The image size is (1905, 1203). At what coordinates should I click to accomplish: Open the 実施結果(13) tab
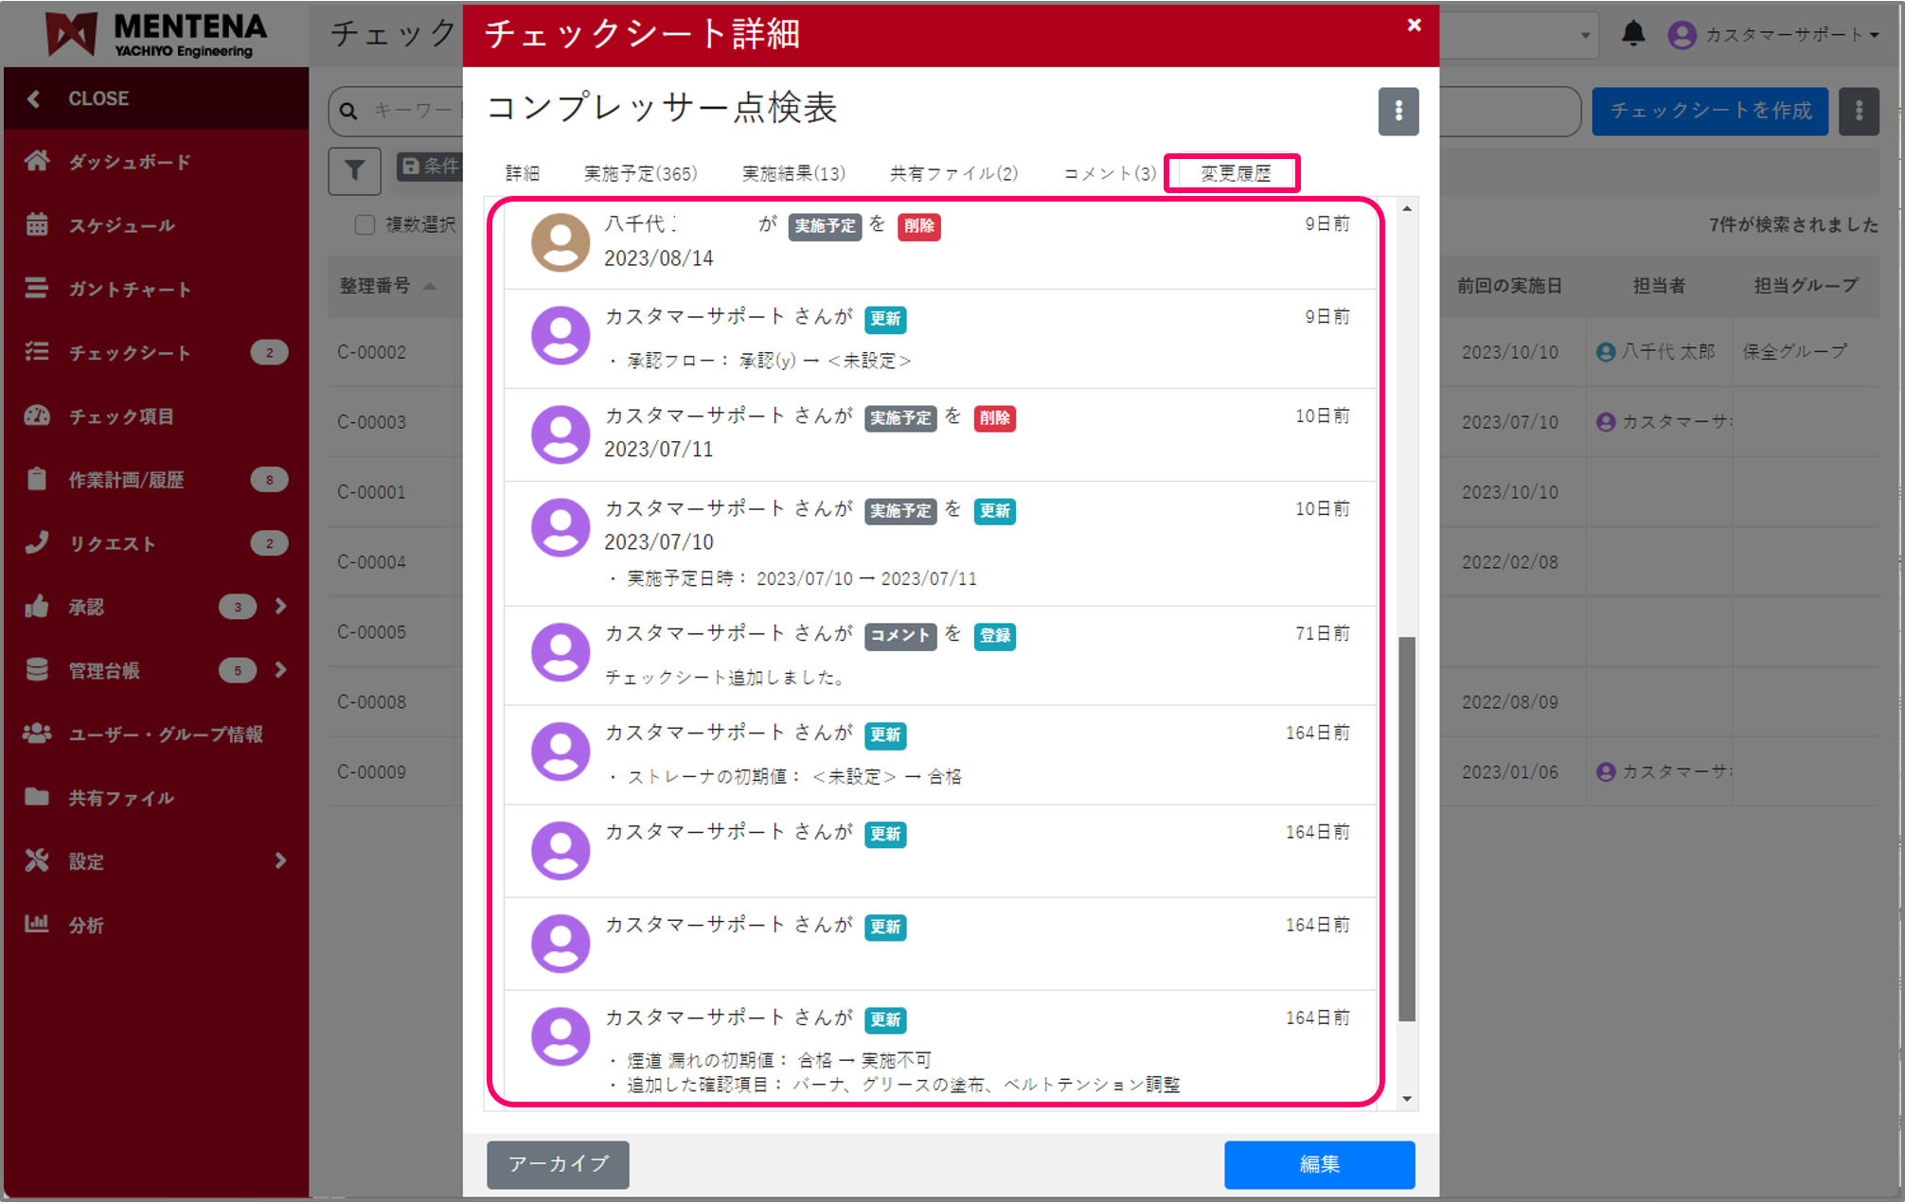click(x=793, y=173)
